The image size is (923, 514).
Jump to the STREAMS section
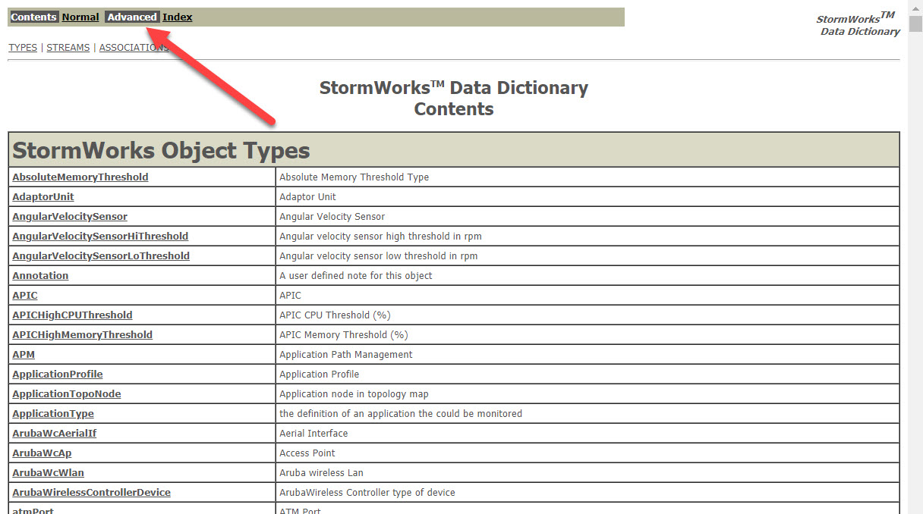pos(68,47)
